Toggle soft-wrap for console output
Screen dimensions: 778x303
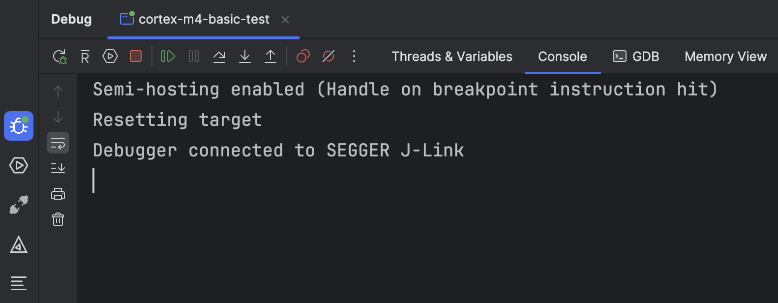(58, 143)
